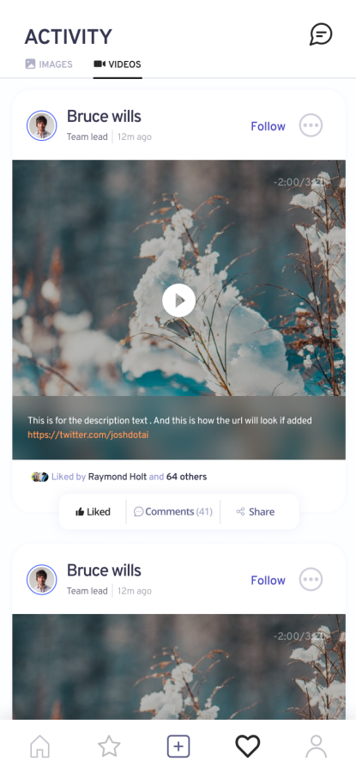The width and height of the screenshot is (356, 773).
Task: Go to Home in bottom navigation
Action: pyautogui.click(x=39, y=746)
